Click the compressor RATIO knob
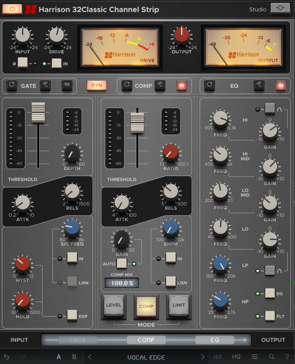 point(171,152)
